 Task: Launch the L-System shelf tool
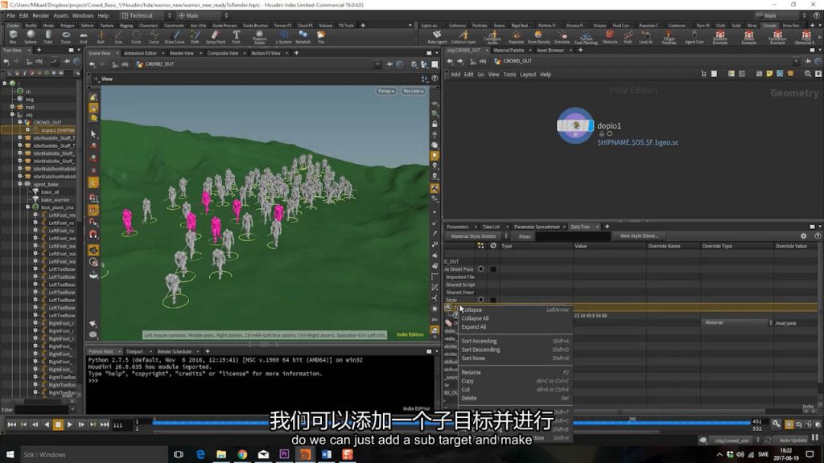[283, 36]
